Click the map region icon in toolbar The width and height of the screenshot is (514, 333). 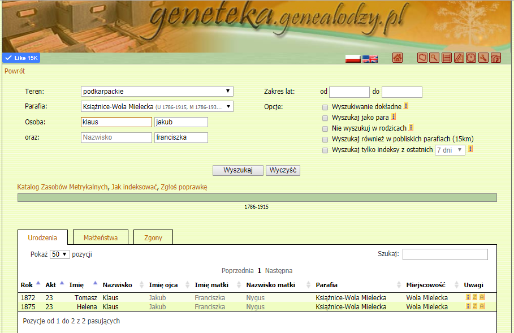coord(422,58)
